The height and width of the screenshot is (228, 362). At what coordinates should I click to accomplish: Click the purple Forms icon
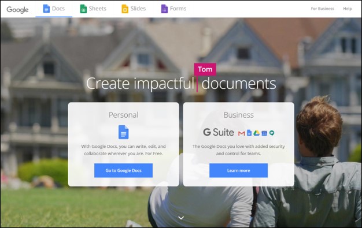pos(164,9)
